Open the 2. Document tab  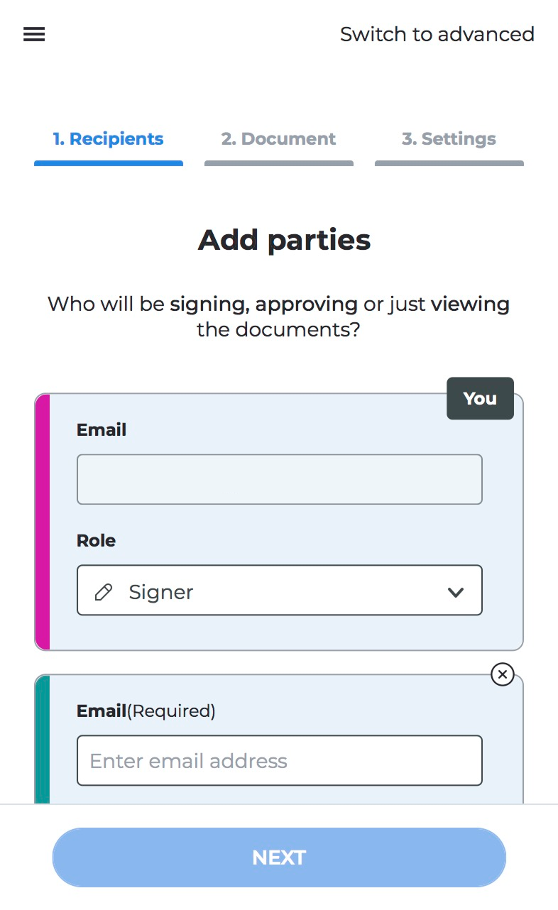coord(278,139)
